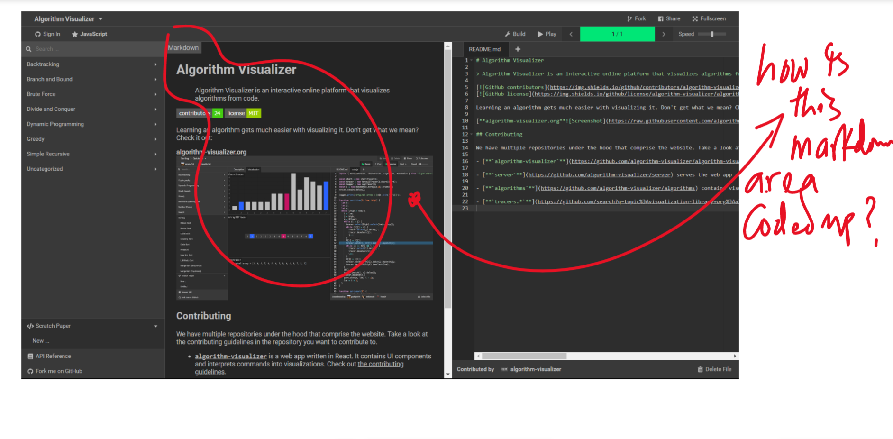The height and width of the screenshot is (439, 893).
Task: Go to previous step arrow
Action: [571, 34]
